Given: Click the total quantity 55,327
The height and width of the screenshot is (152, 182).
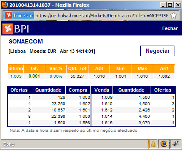Looking at the screenshot, I should click(77, 76).
